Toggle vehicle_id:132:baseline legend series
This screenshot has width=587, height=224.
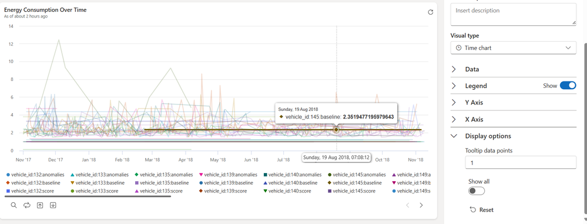33,183
